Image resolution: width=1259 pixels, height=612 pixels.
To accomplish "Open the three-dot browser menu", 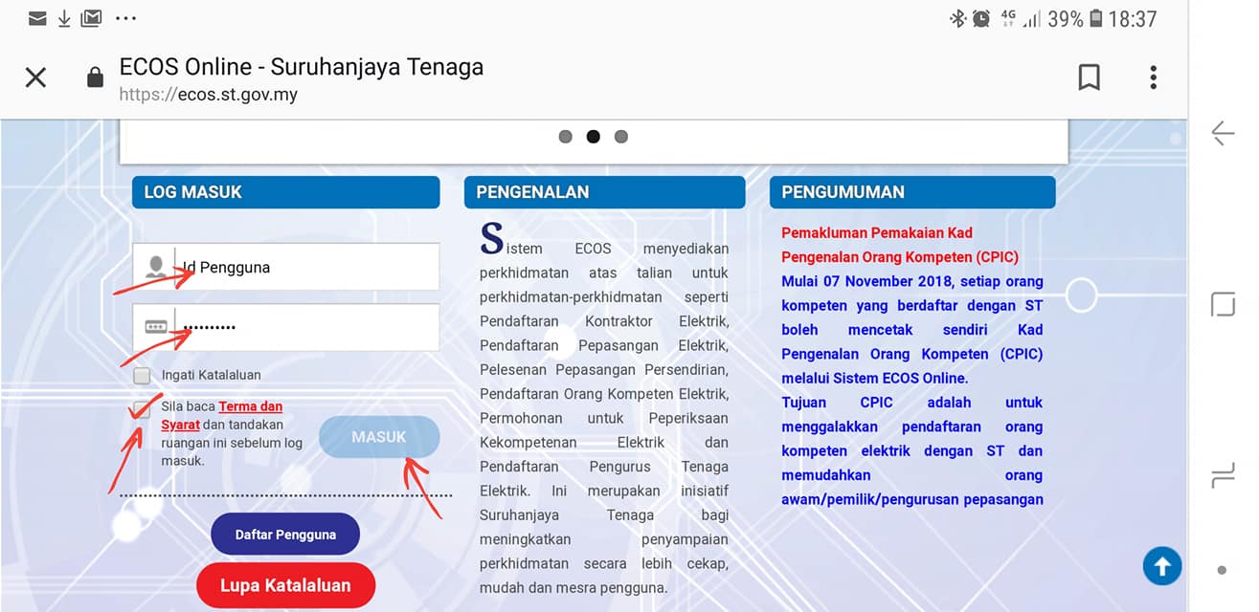I will coord(1153,77).
